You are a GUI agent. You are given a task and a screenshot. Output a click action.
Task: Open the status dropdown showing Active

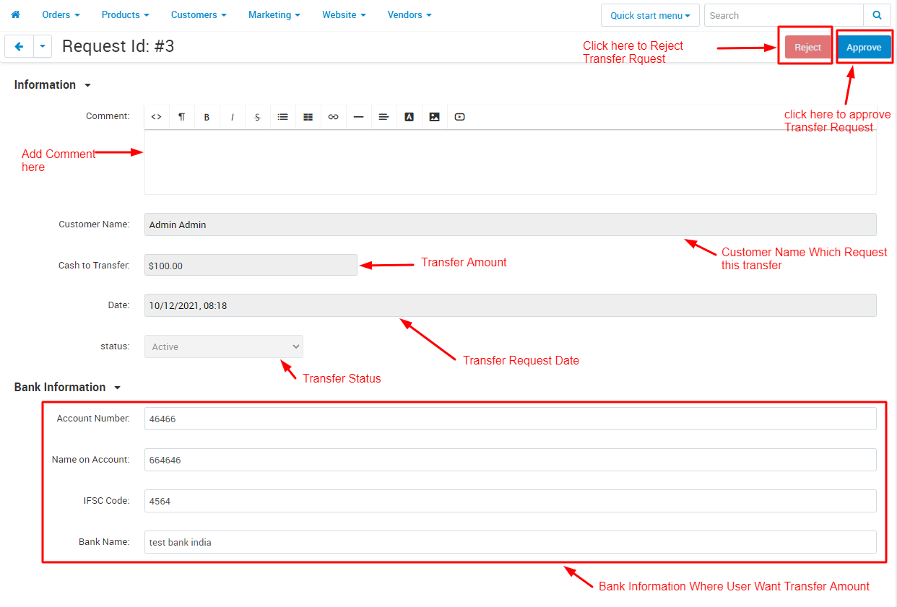[x=224, y=346]
